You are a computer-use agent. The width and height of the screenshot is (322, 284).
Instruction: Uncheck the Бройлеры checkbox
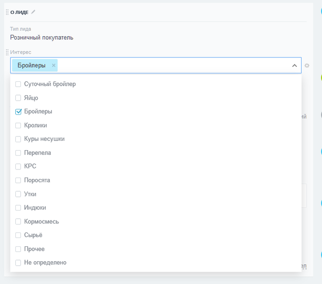(x=18, y=112)
